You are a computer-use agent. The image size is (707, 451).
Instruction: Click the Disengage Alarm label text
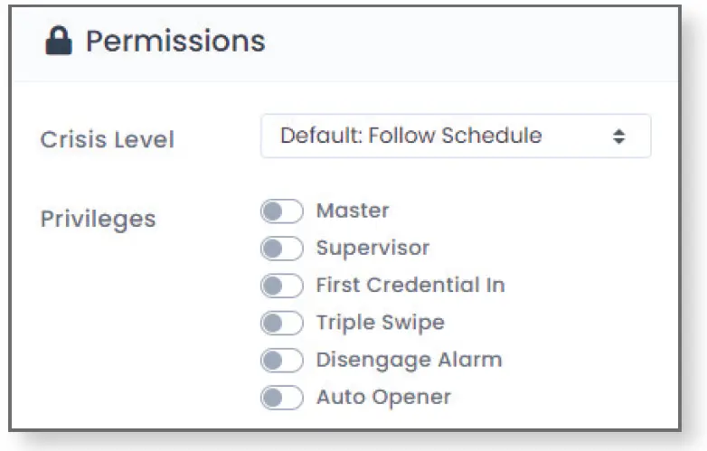(409, 360)
